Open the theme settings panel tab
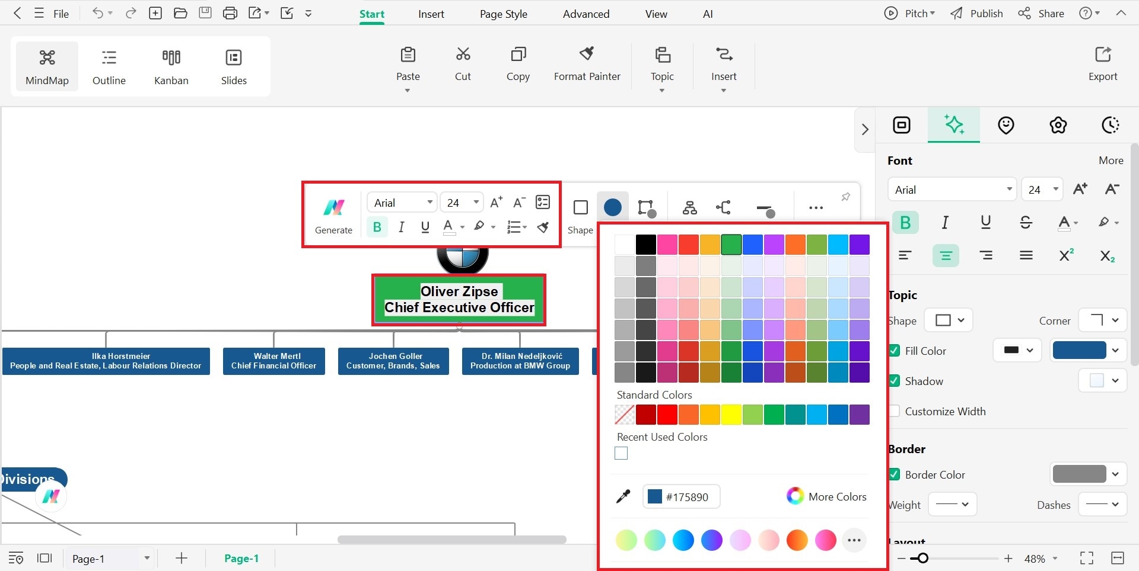 click(x=1058, y=125)
